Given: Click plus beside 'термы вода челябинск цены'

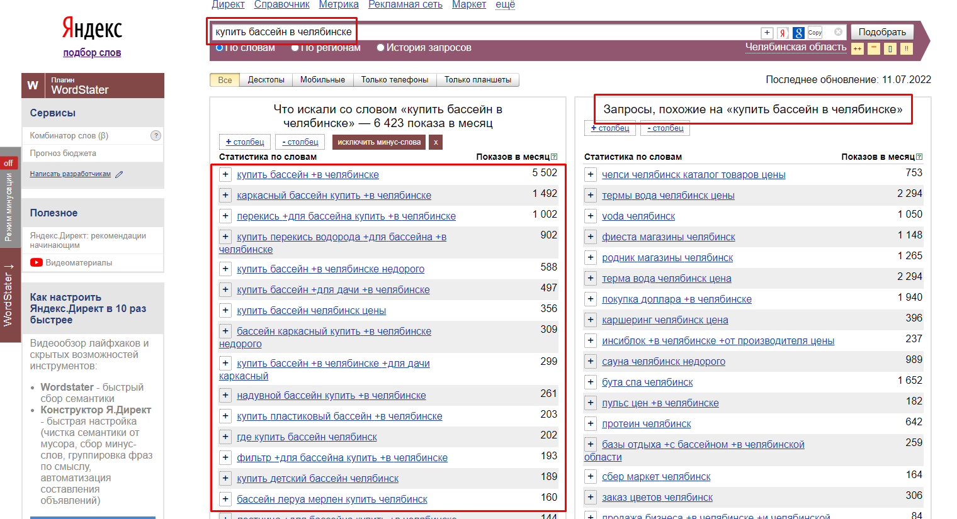Looking at the screenshot, I should (x=591, y=195).
